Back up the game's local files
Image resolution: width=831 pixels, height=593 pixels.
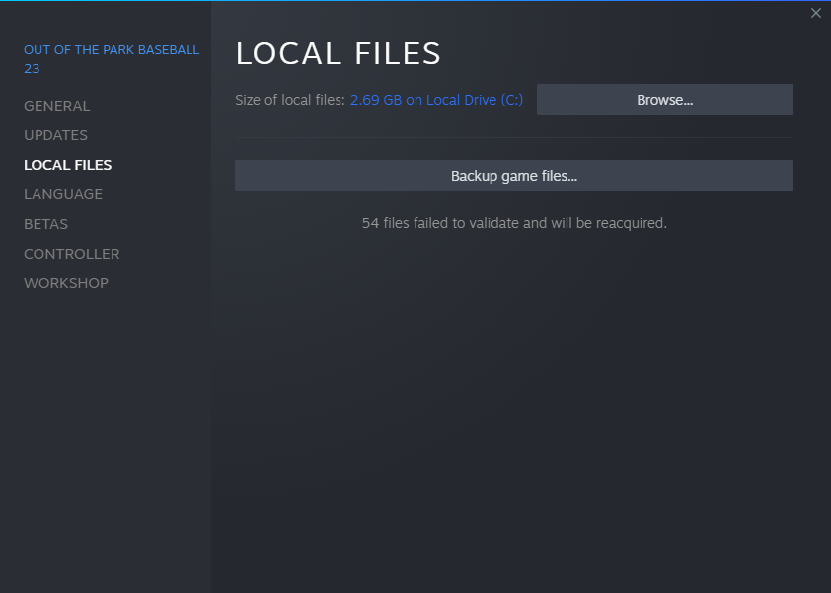[513, 175]
